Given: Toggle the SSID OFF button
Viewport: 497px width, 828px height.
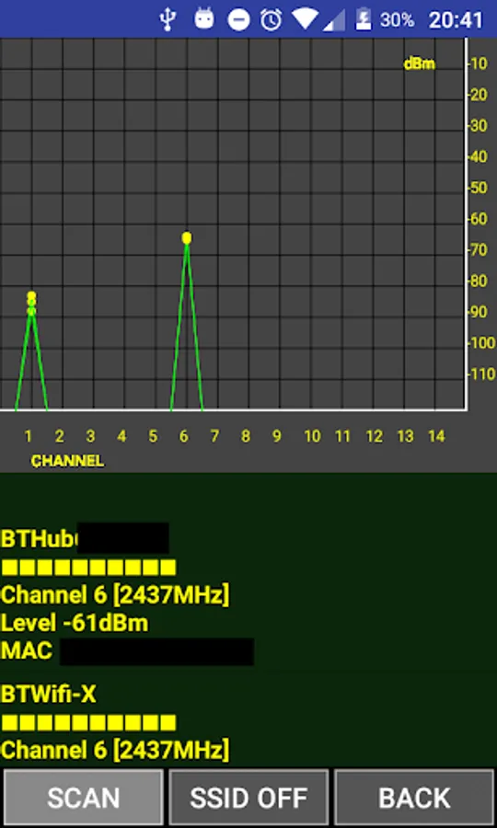Looking at the screenshot, I should (x=248, y=798).
